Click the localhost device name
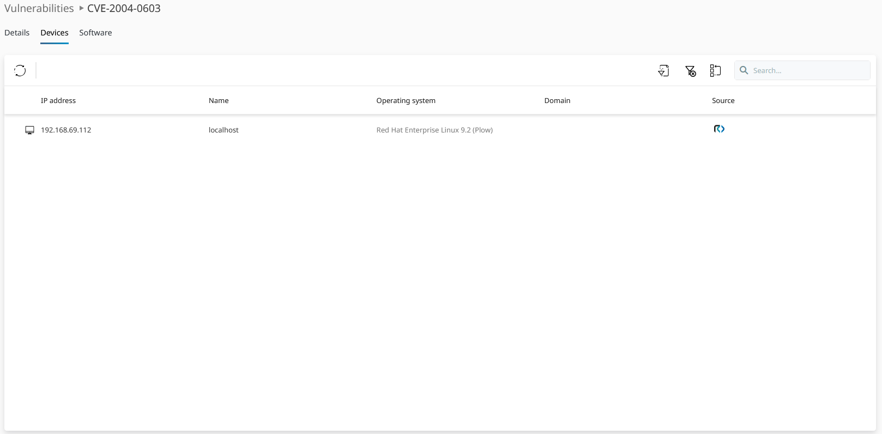882x434 pixels. pos(223,130)
